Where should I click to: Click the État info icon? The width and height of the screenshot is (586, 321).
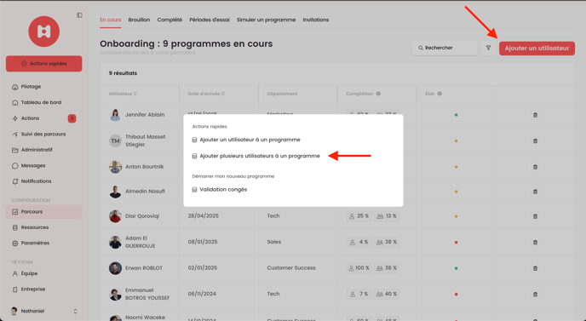pyautogui.click(x=439, y=94)
